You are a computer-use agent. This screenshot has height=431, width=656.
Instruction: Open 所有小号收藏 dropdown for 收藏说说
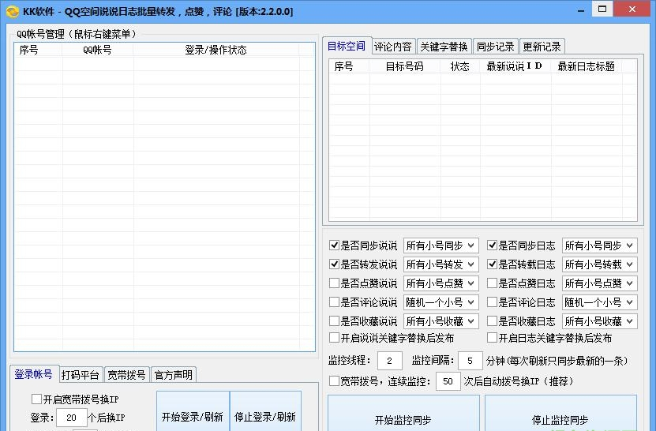click(440, 321)
